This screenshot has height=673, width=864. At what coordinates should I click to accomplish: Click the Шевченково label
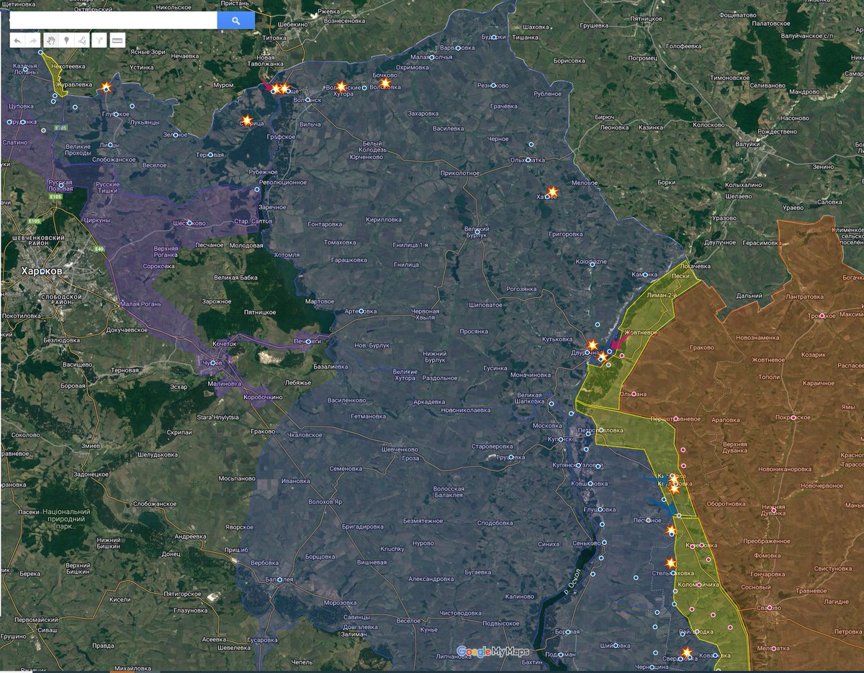click(400, 449)
